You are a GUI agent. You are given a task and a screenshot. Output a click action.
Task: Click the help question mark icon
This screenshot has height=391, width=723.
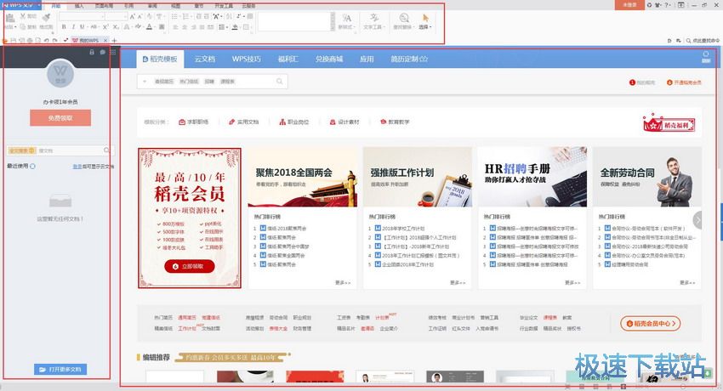click(x=665, y=5)
